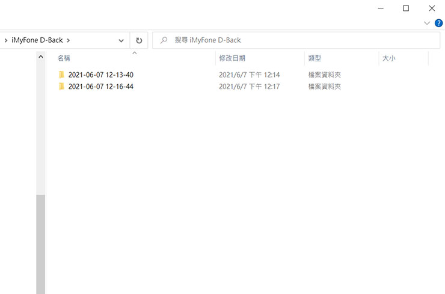Screen dimensions: 445x294
Task: Click the folder icon for 2021-06-07 12-16-44
Action: click(x=61, y=87)
